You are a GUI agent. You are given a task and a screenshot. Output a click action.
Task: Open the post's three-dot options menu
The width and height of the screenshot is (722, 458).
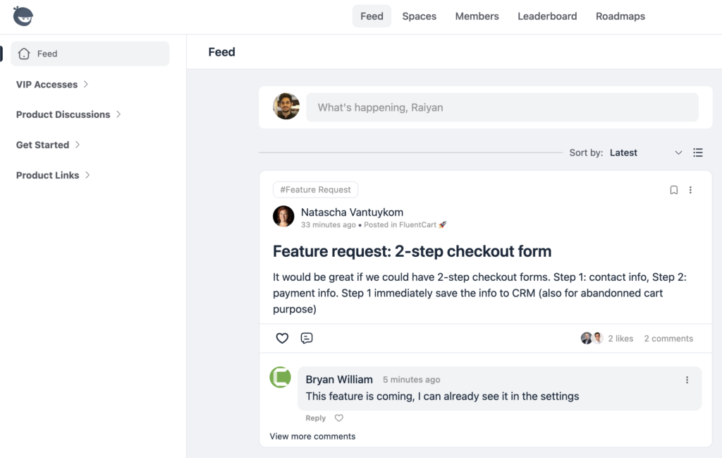[690, 190]
